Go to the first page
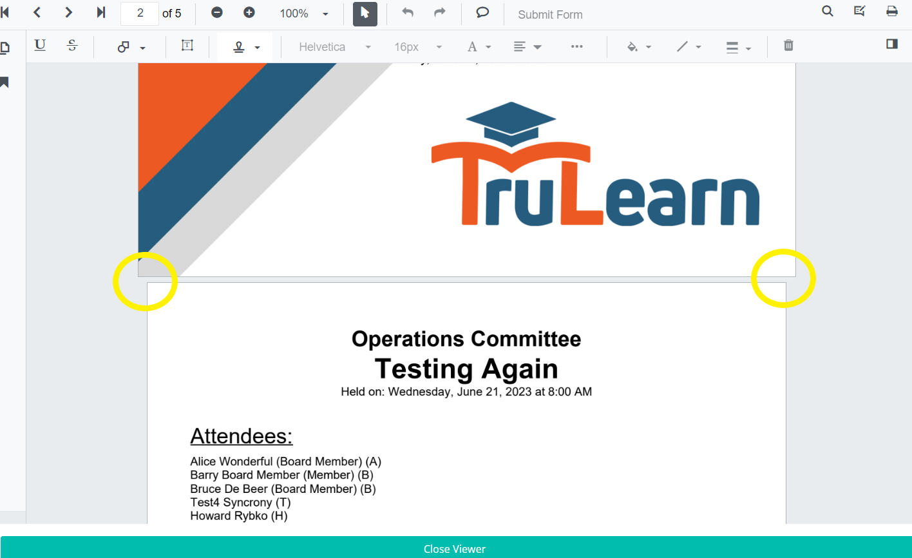Viewport: 912px width, 558px height. [x=5, y=13]
